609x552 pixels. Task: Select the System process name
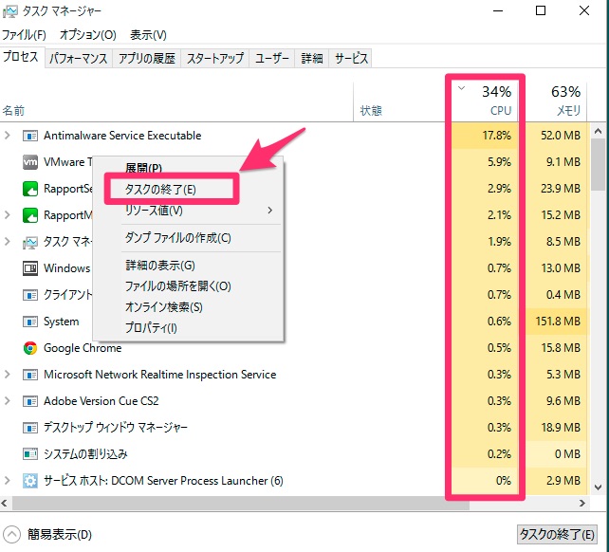[x=61, y=322]
